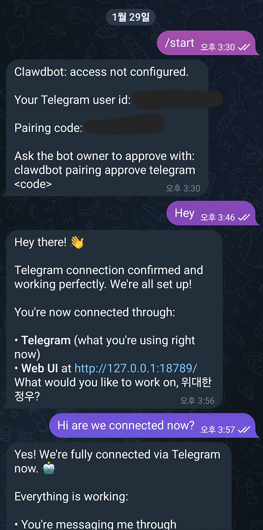Click the waving hand emoji

pyautogui.click(x=77, y=242)
